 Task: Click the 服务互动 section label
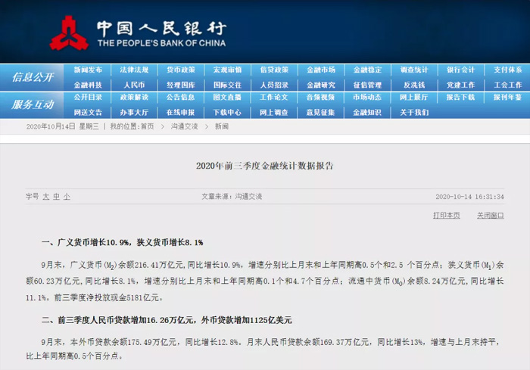[x=33, y=104]
